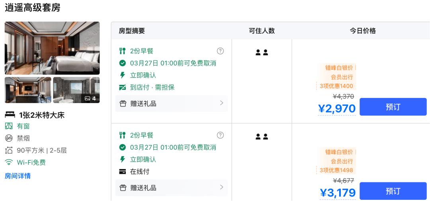
Task: Open the main bedroom photo
Action: click(x=52, y=48)
